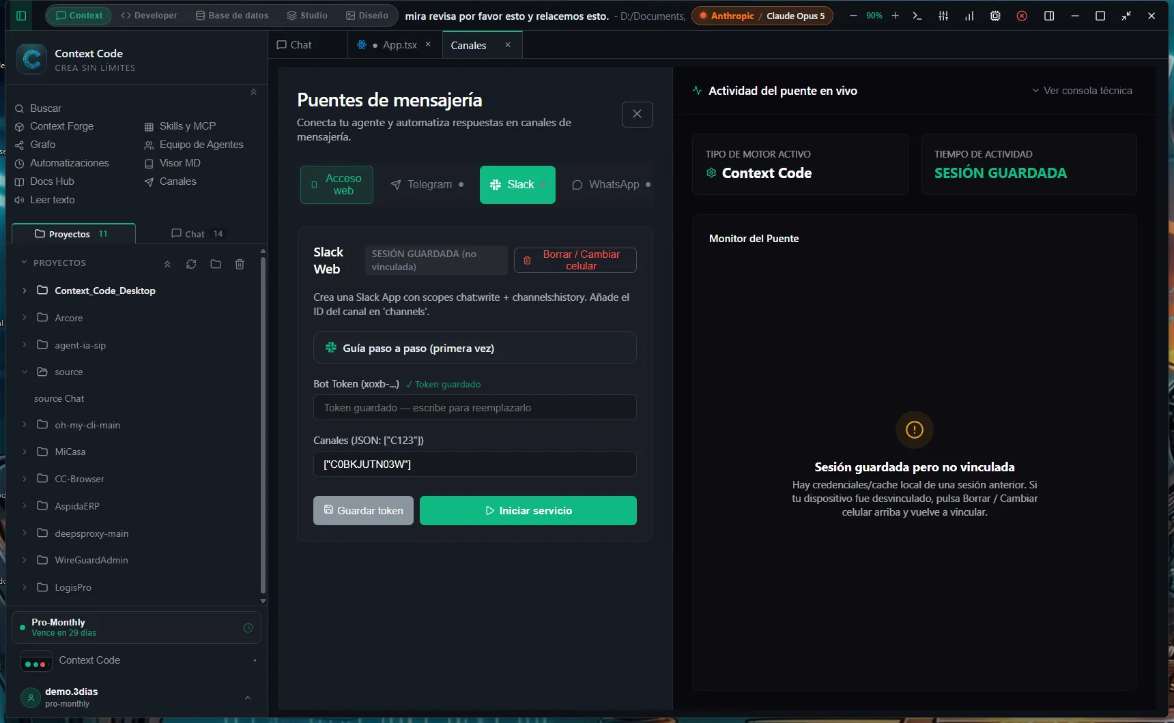Expand the demo.3dias account menu

(x=248, y=697)
